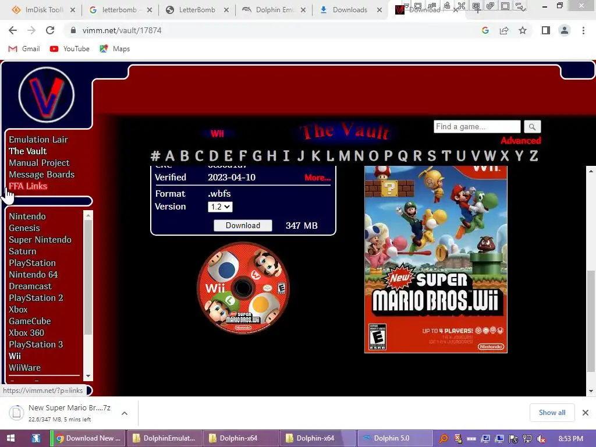
Task: Click the systems list scrollbar down arrow
Action: 88,376
